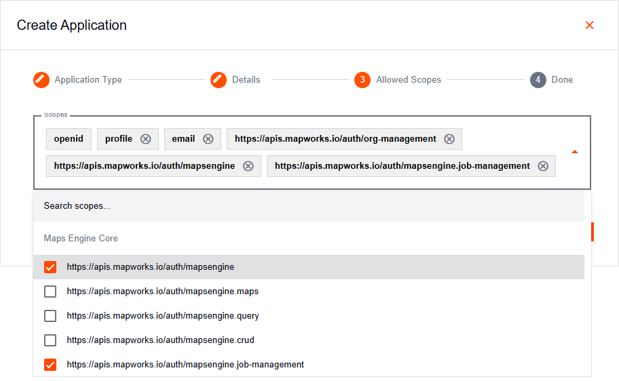The image size is (619, 381).
Task: Collapse the Scopes dropdown arrow
Action: (575, 152)
